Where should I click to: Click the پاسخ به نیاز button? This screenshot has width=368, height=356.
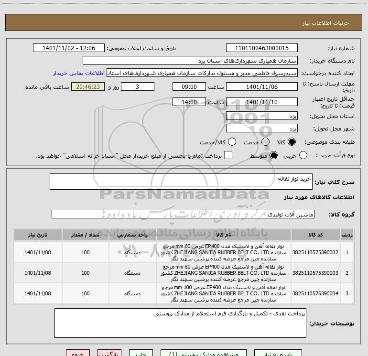(x=278, y=353)
